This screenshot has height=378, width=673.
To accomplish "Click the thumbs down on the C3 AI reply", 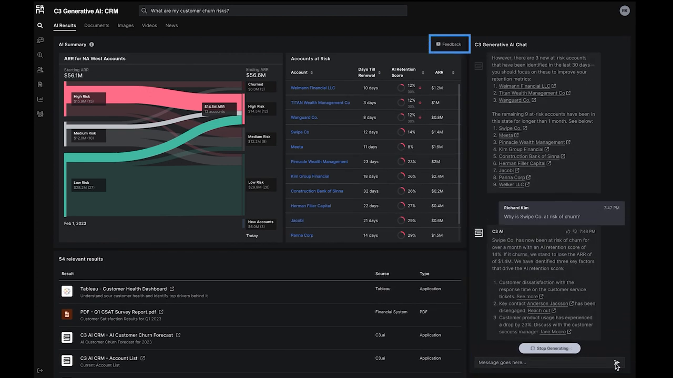I will pos(575,231).
